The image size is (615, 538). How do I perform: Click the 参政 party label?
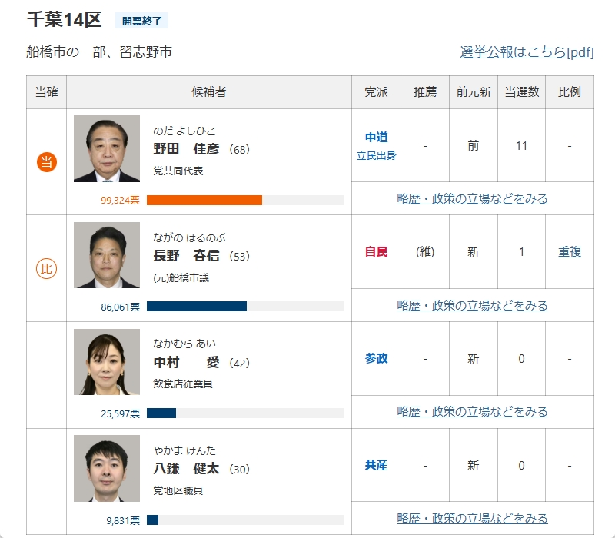pos(377,359)
